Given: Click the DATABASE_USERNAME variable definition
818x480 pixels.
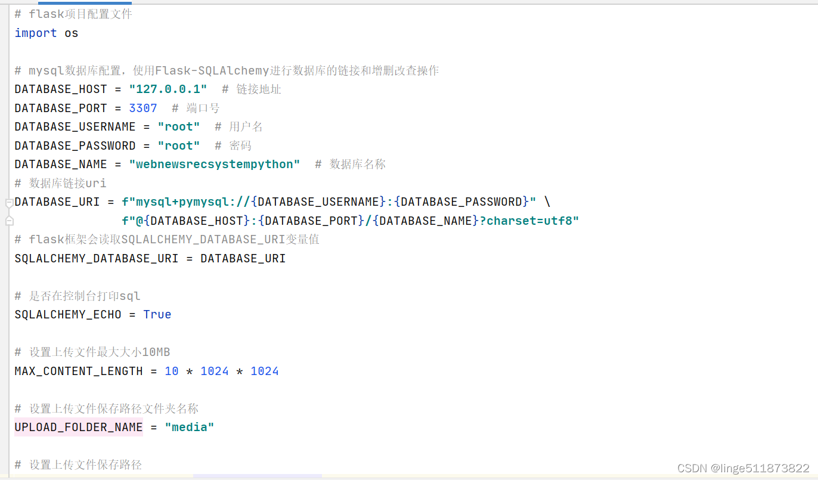Looking at the screenshot, I should [x=75, y=126].
